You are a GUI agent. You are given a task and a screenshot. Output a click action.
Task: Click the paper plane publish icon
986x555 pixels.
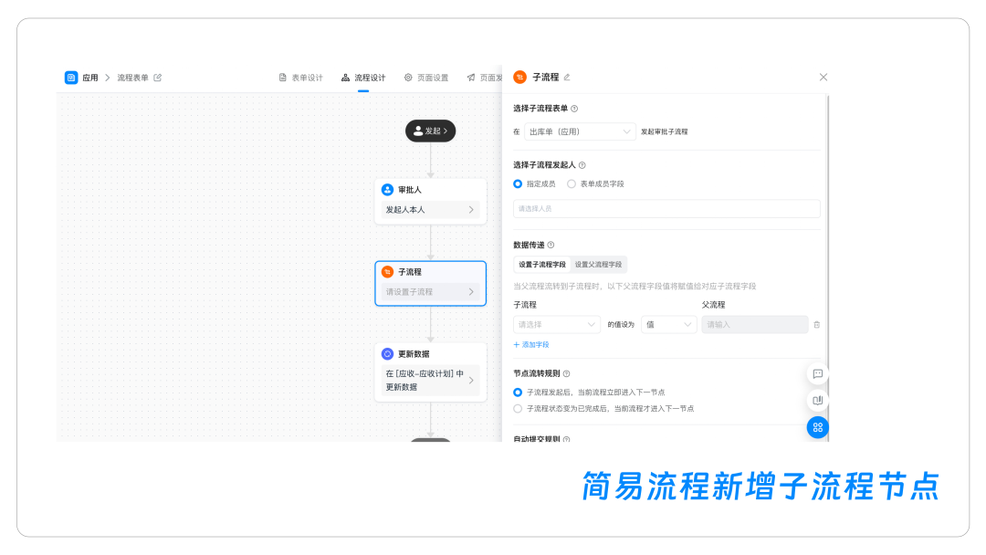471,78
